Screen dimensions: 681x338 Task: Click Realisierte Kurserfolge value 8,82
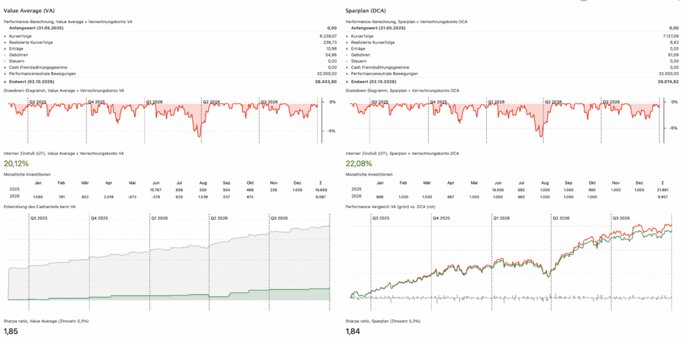pos(674,42)
